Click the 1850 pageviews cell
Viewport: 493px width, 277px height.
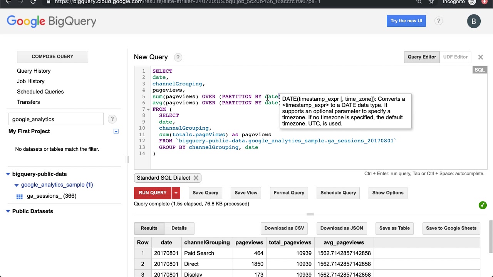249,264
